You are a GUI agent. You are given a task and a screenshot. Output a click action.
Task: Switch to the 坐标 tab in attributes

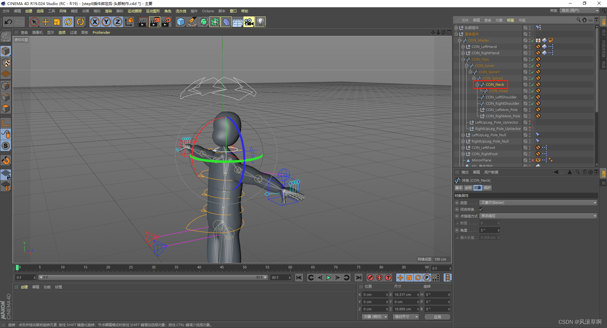click(468, 188)
